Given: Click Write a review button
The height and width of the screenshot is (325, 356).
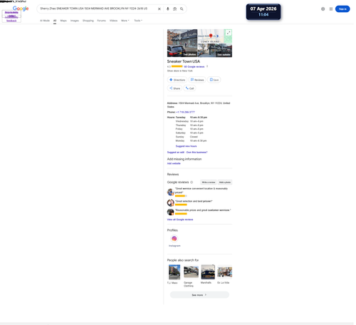Looking at the screenshot, I should (208, 182).
